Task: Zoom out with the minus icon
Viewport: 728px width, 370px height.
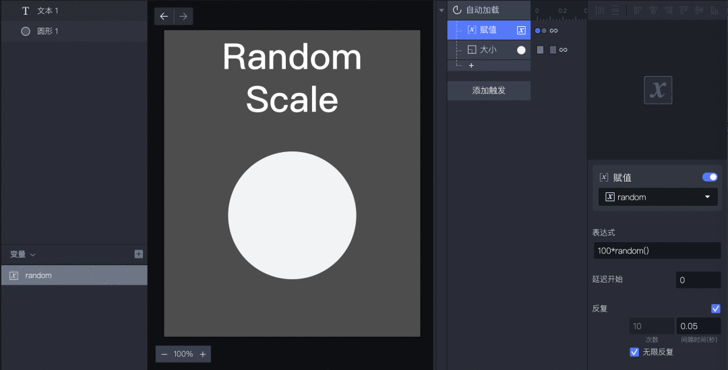Action: [164, 355]
